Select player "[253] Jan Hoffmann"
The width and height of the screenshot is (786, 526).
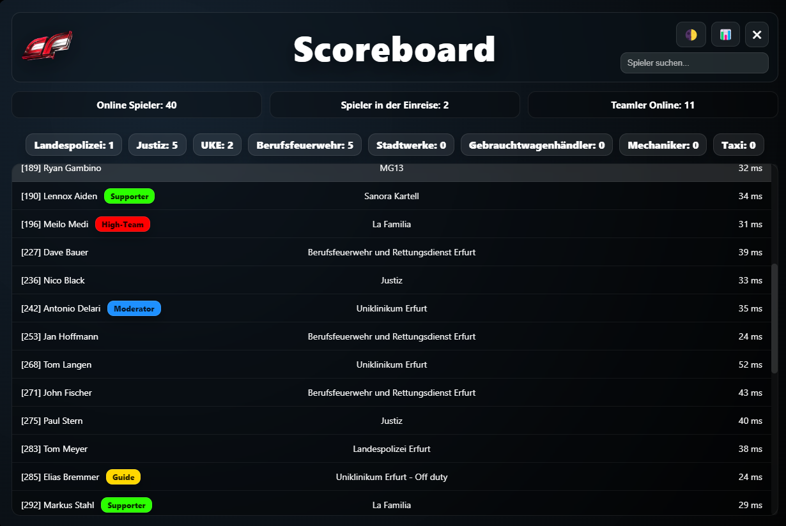pos(391,336)
